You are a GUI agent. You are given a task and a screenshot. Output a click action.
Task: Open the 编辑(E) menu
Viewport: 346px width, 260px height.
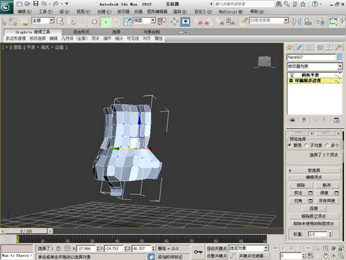25,11
